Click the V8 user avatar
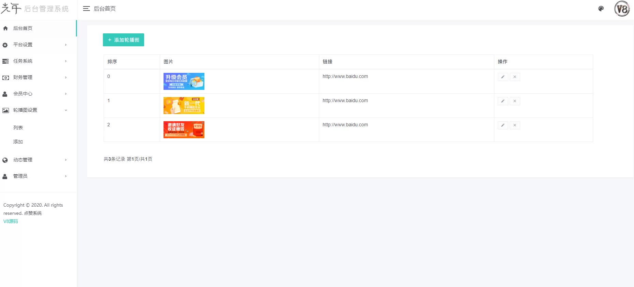 pyautogui.click(x=622, y=9)
